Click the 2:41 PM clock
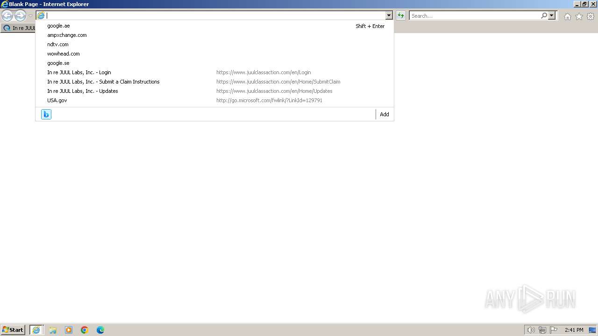Image resolution: width=598 pixels, height=336 pixels. pos(574,330)
